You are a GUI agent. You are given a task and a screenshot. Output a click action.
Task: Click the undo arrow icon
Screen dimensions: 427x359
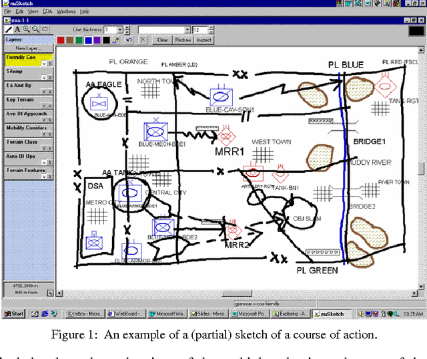129,40
